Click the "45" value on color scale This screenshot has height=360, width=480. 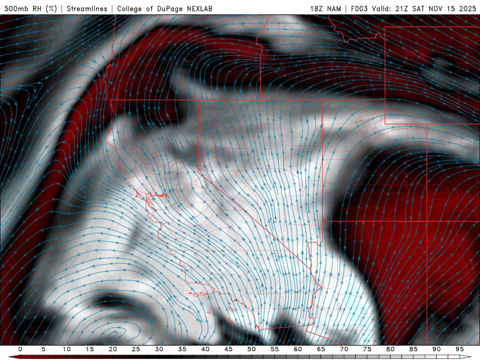click(x=229, y=349)
